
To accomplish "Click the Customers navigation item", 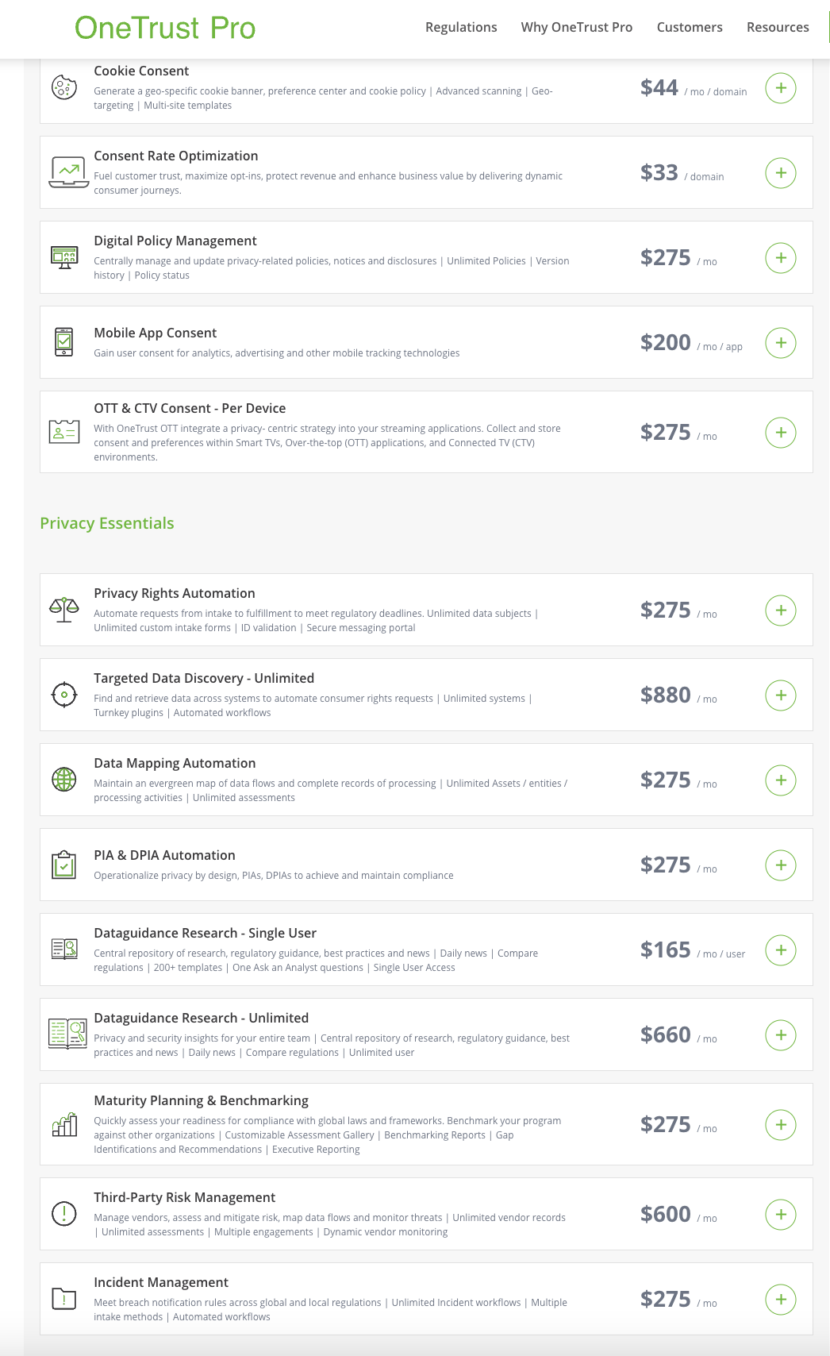I will (689, 26).
